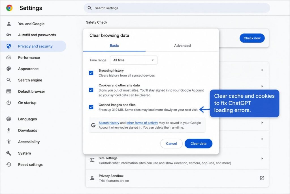Click the You and Google person icon

[x=9, y=24]
